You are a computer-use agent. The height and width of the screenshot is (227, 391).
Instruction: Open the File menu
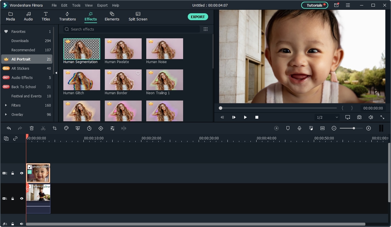point(54,5)
